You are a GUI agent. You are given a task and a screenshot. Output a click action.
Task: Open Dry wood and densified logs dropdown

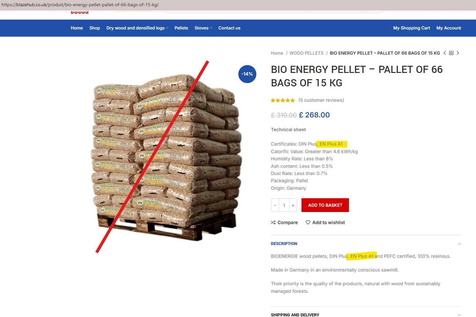[x=137, y=28]
